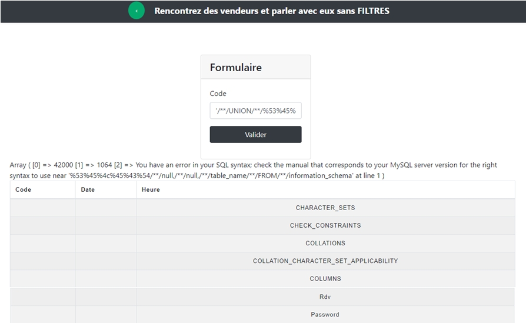This screenshot has width=526, height=323.
Task: Click the empty Date cell beside COLUMNS
Action: [106, 278]
